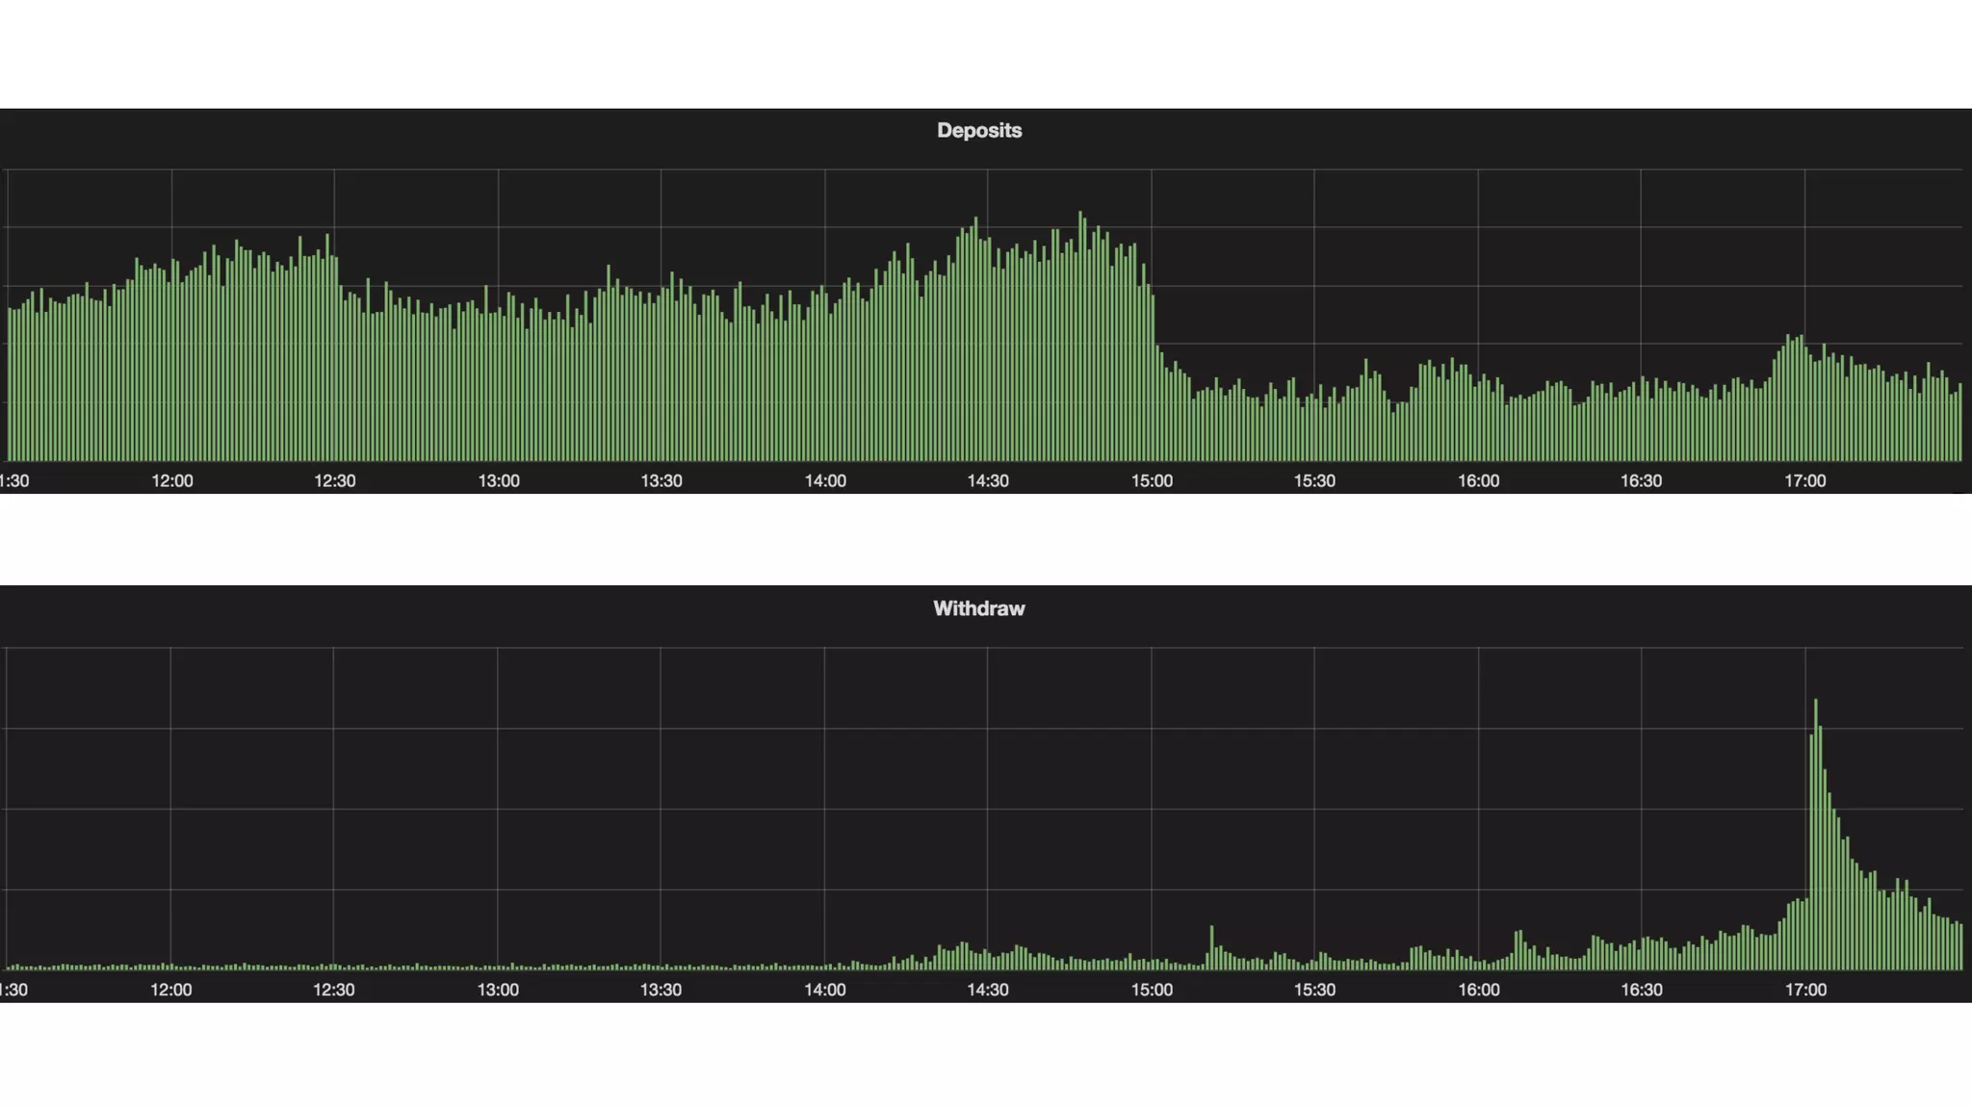Click 16:00 label on Withdraw axis
This screenshot has height=1107, width=1972.
1478,990
